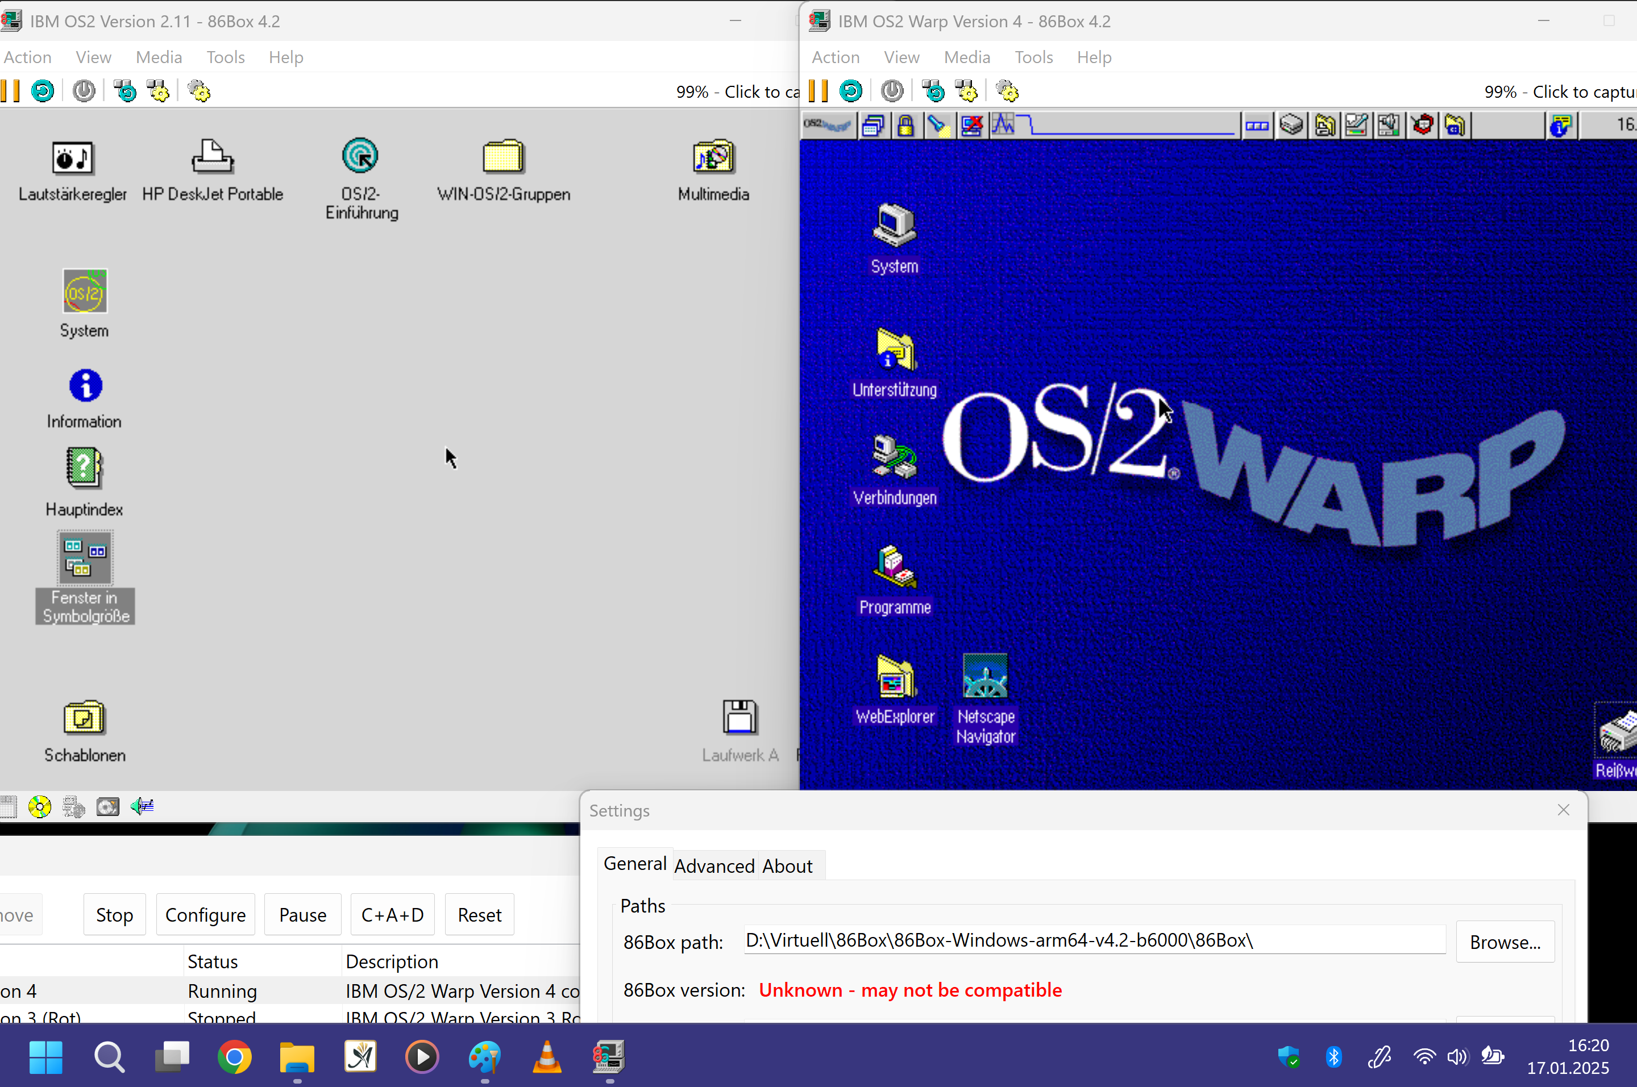Click the pause icon in the Warp 4 window
Viewport: 1637px width, 1087px height.
pyautogui.click(x=819, y=91)
